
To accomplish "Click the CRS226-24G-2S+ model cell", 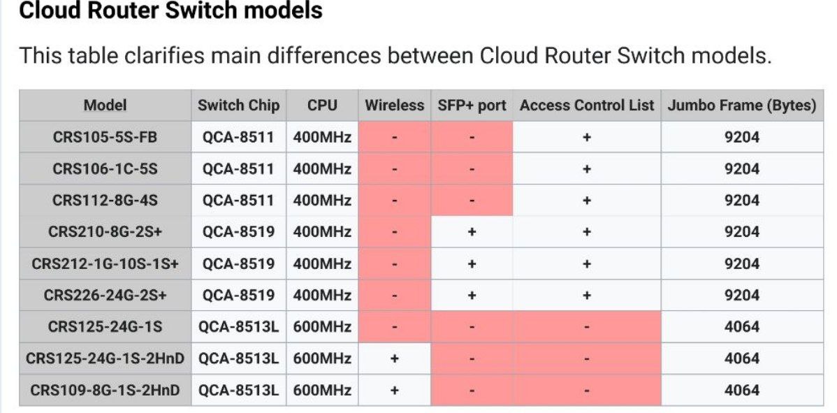I will tap(105, 295).
